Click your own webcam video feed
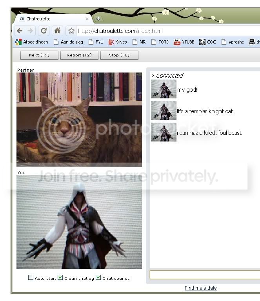Image resolution: width=260 pixels, height=301 pixels. point(79,222)
